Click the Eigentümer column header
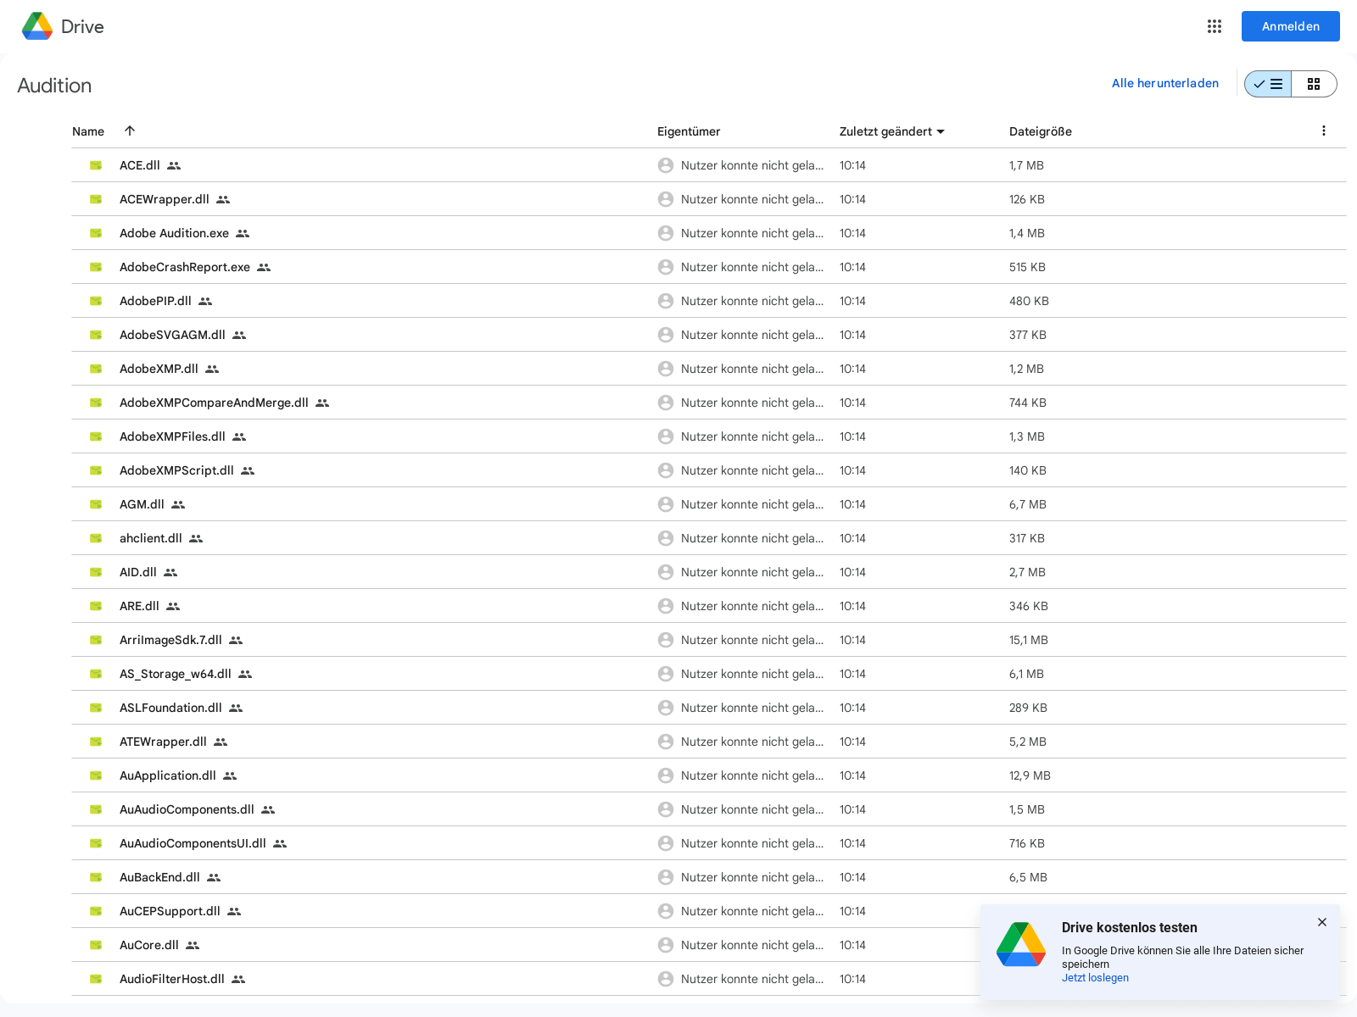1357x1017 pixels. click(689, 131)
